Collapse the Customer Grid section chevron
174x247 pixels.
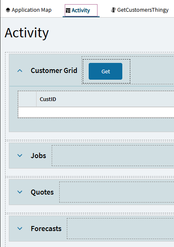tap(20, 71)
